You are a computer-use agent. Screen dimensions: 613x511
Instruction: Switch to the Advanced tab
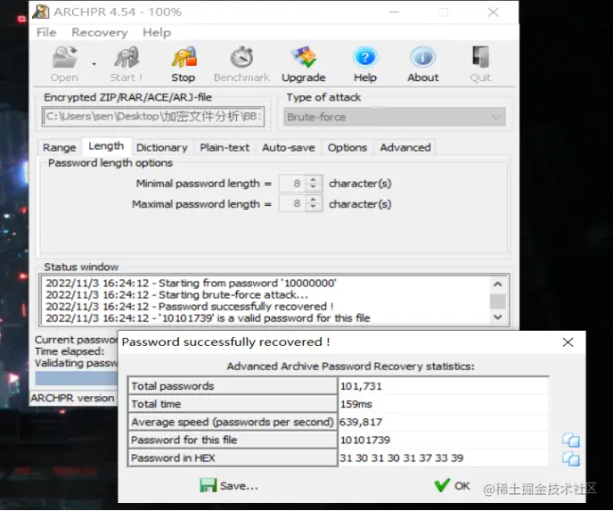pyautogui.click(x=405, y=147)
